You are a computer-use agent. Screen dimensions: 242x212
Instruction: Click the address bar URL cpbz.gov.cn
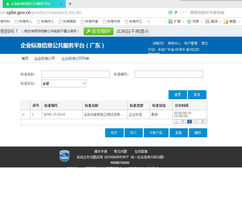coord(41,12)
